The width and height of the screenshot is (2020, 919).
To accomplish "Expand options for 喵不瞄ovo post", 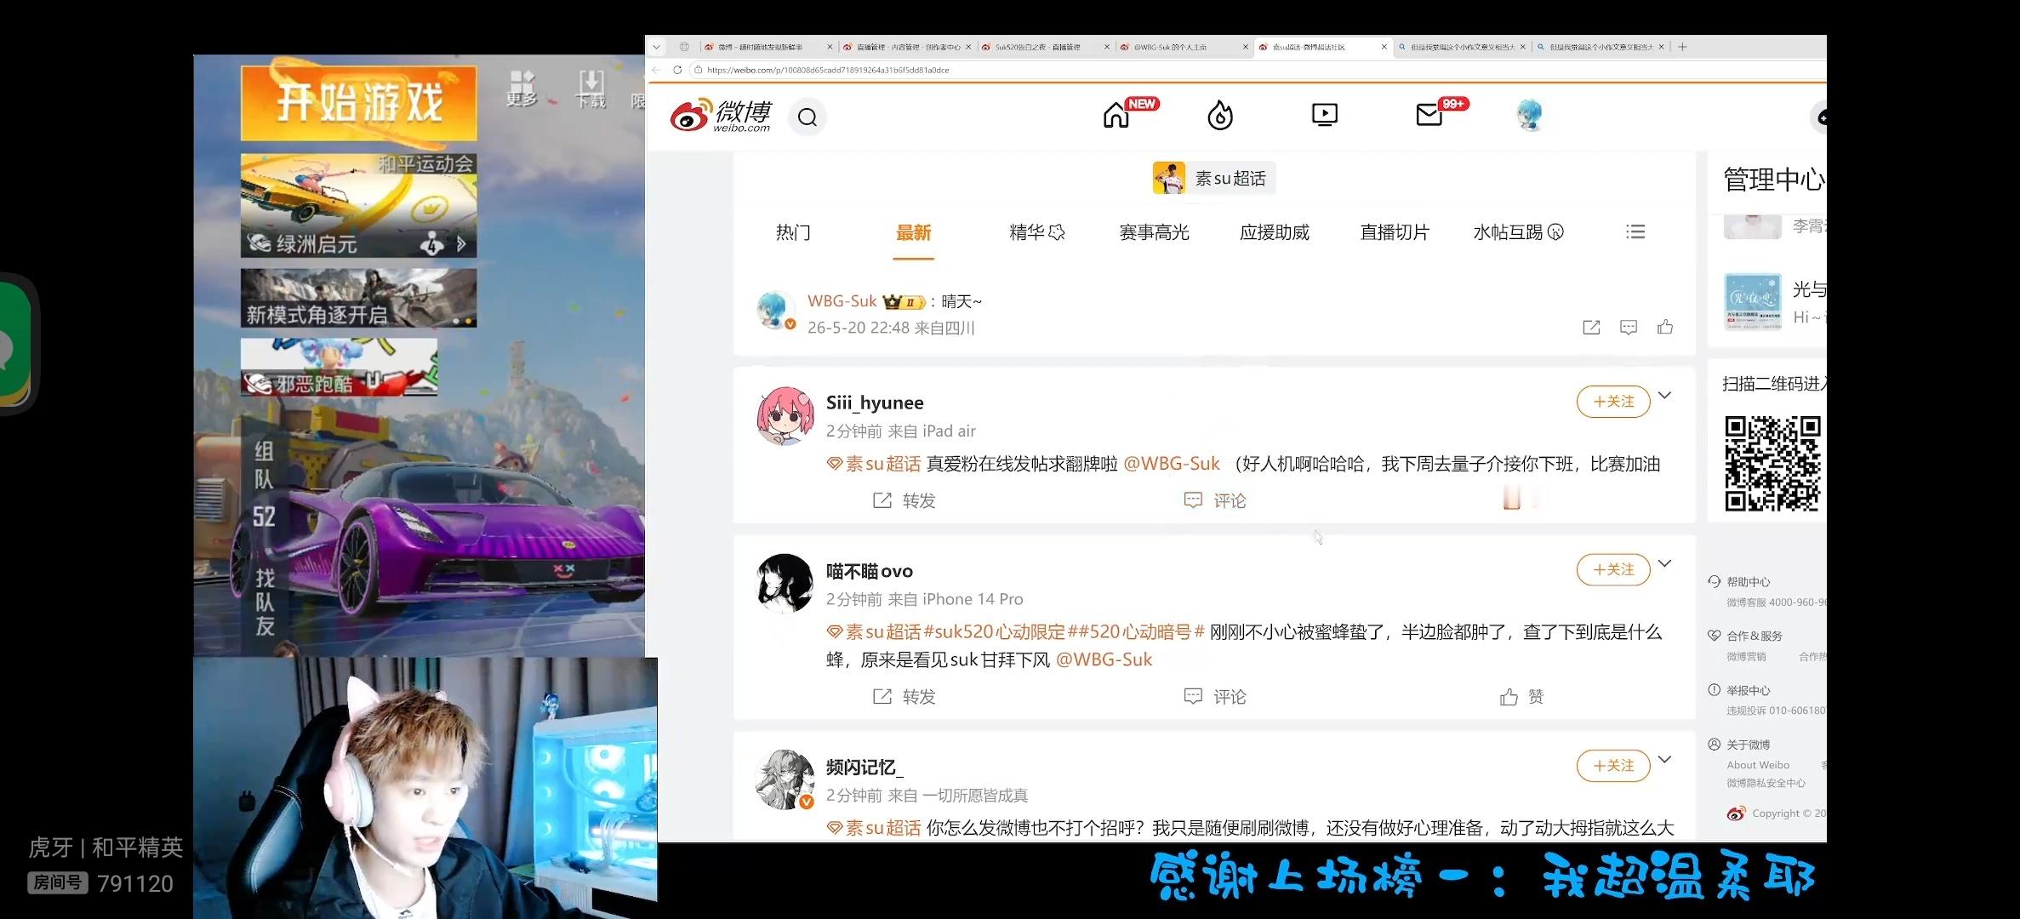I will click(x=1665, y=563).
